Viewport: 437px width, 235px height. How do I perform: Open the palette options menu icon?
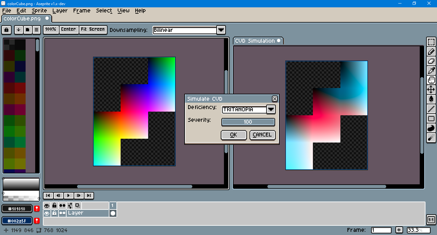pyautogui.click(x=36, y=30)
